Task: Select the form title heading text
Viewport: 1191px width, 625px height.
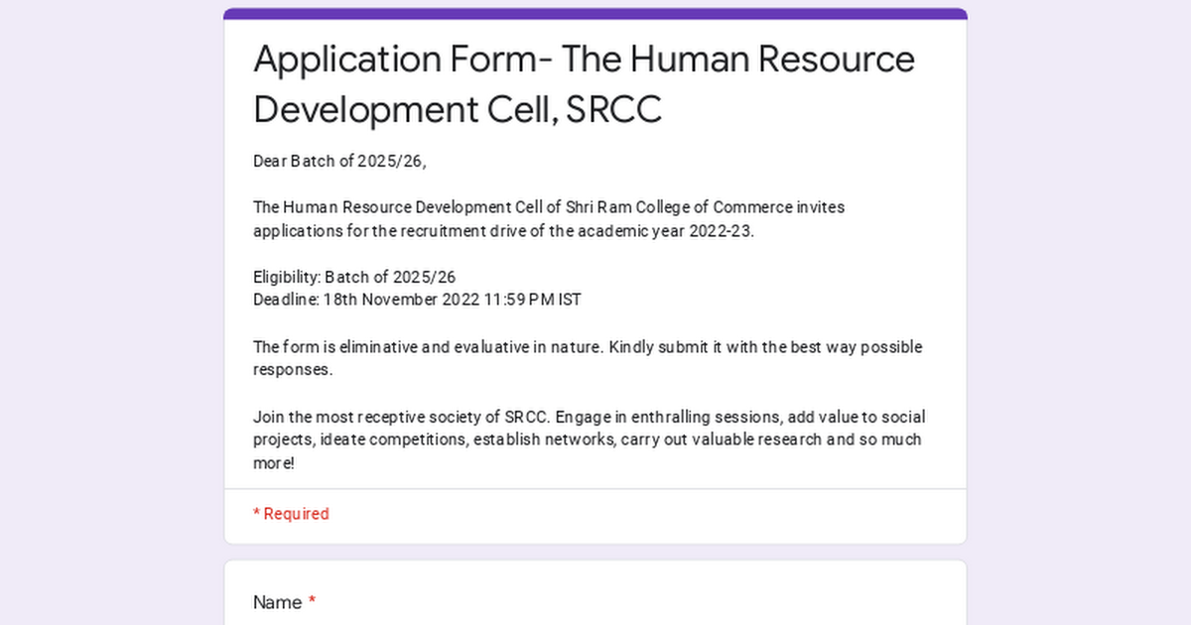Action: click(584, 84)
